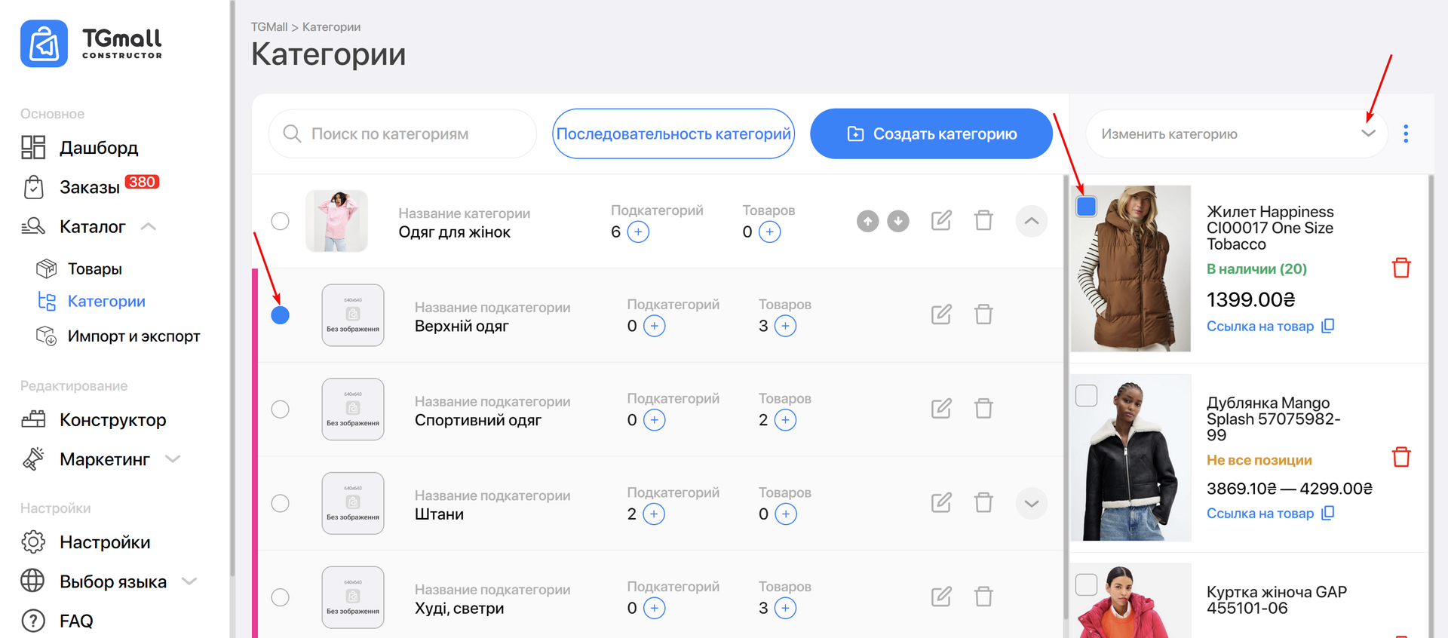Copy the Дублянка Mango product link
The height and width of the screenshot is (638, 1448).
point(1328,513)
